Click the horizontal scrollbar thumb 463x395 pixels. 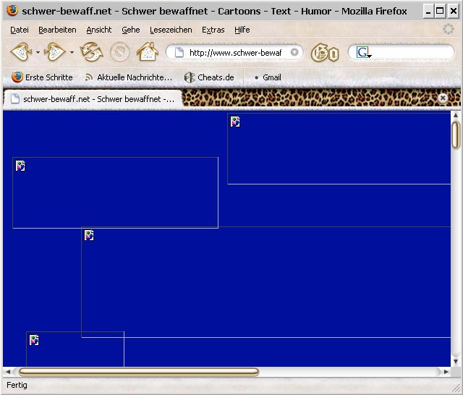(x=137, y=372)
